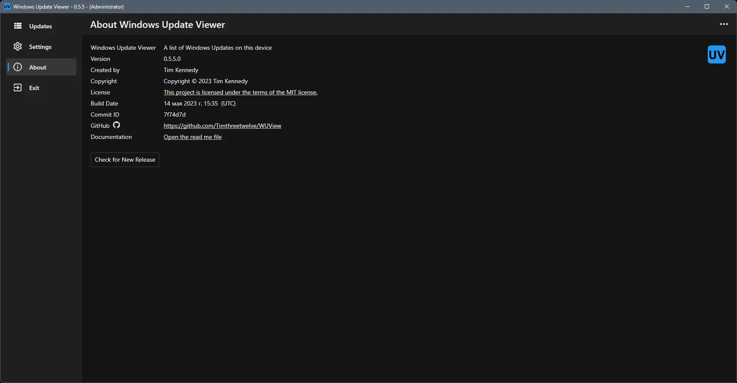Click the Settings gear icon
The width and height of the screenshot is (737, 383).
[18, 47]
